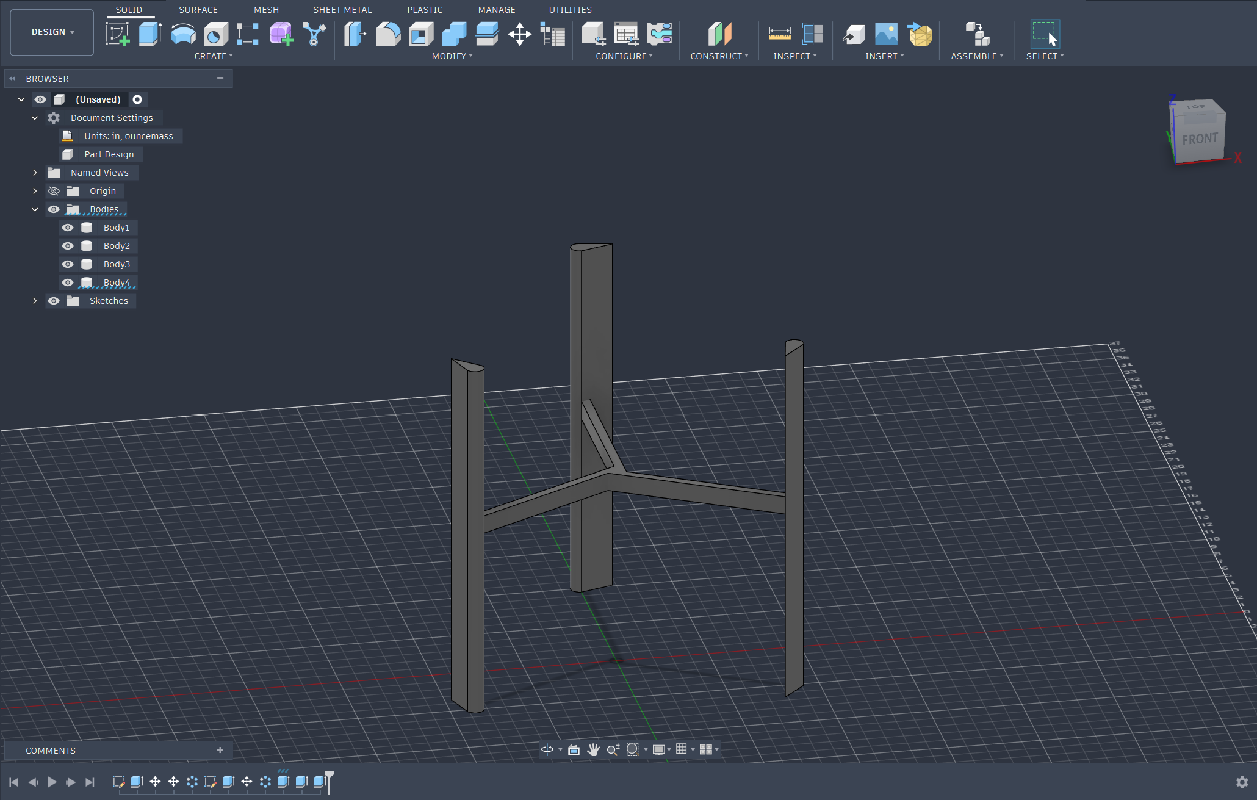Select the Fillet tool

click(x=388, y=34)
